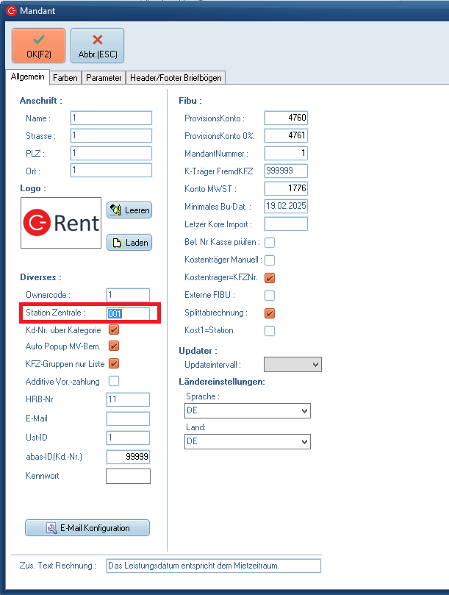The width and height of the screenshot is (449, 595).
Task: Open the E-Mail Konfiguration button
Action: tap(87, 528)
